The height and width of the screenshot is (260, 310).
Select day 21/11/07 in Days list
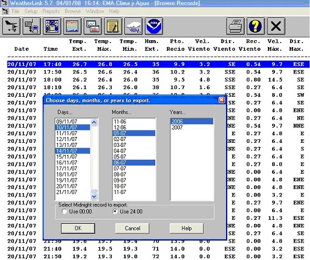click(72, 192)
